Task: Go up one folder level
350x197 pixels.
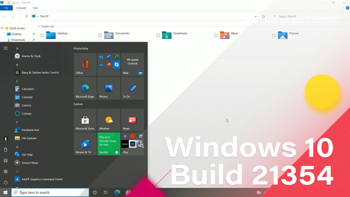Action: [27, 16]
